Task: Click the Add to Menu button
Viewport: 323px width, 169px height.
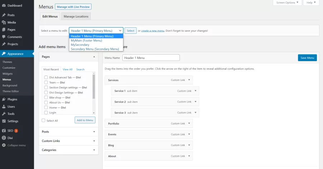Action: coord(85,120)
